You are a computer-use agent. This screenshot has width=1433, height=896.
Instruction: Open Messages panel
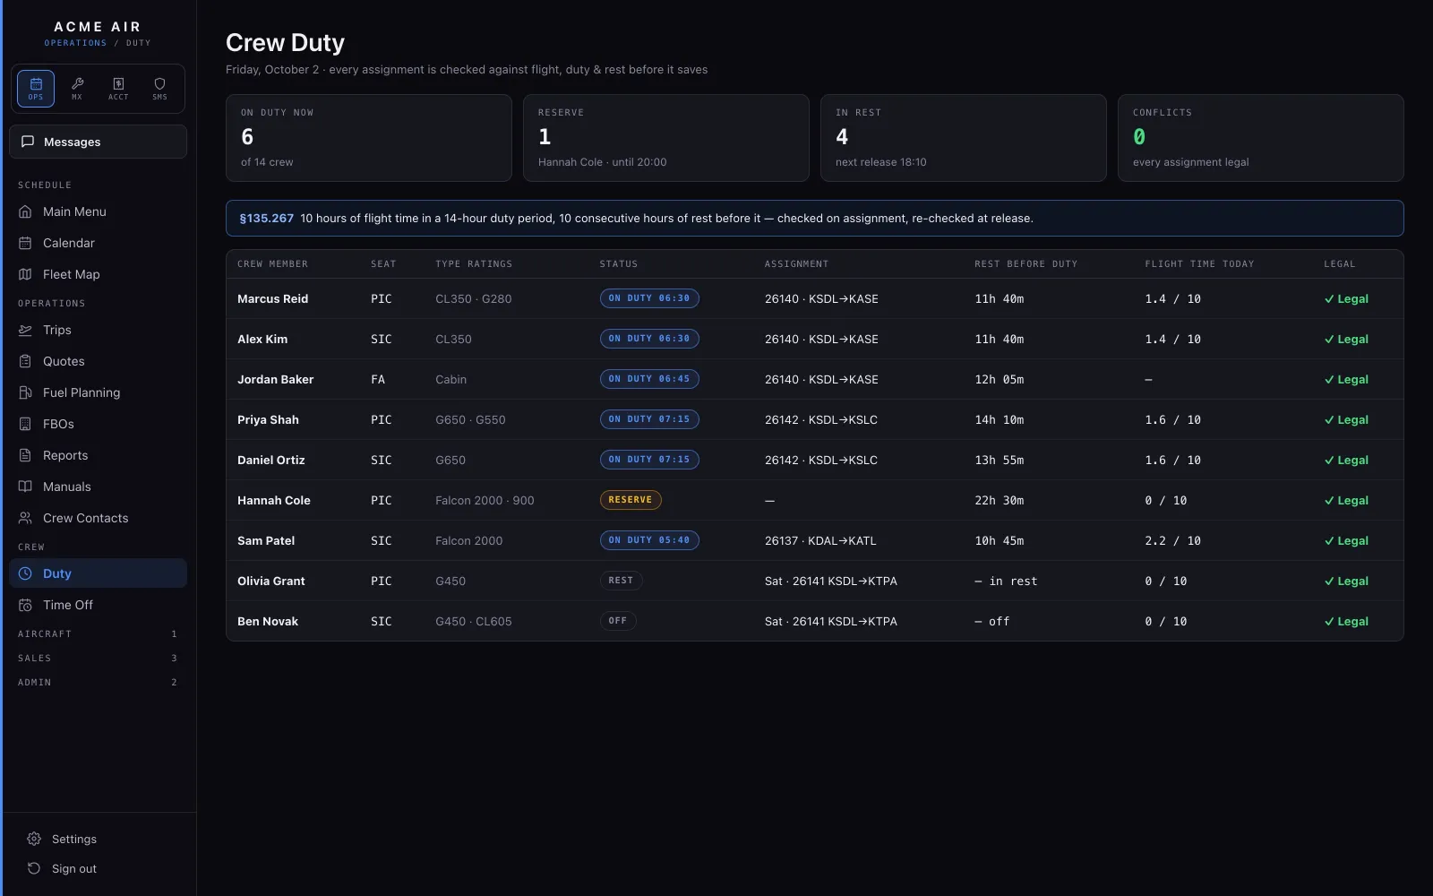click(98, 142)
